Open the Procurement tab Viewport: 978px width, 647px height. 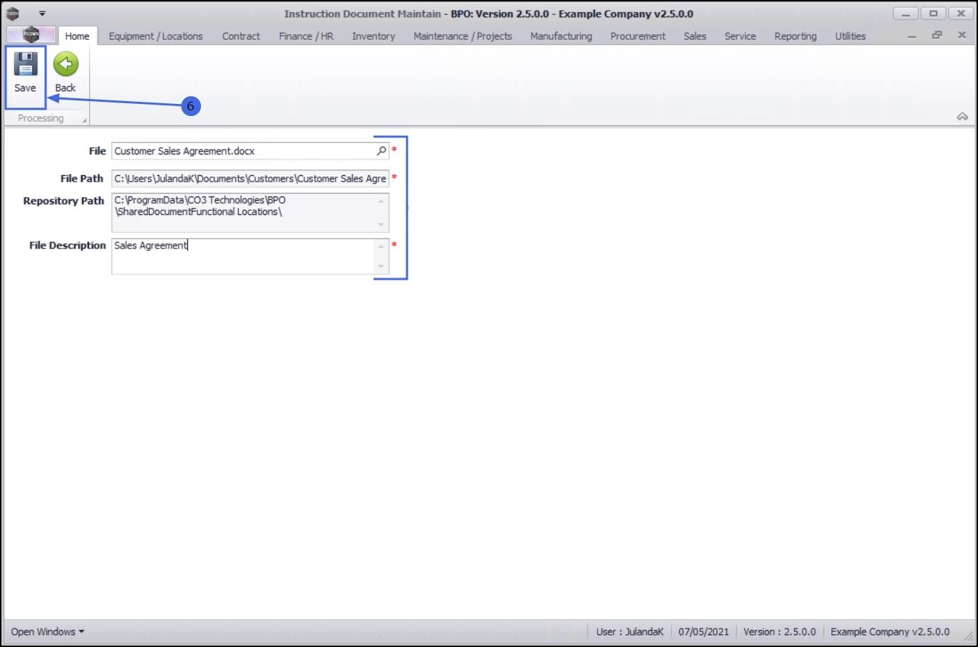pyautogui.click(x=638, y=36)
